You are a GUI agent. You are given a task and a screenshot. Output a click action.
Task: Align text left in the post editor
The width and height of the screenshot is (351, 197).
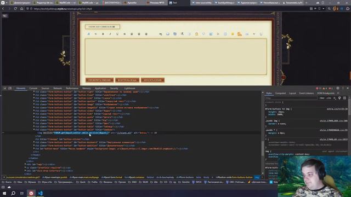tap(132, 34)
